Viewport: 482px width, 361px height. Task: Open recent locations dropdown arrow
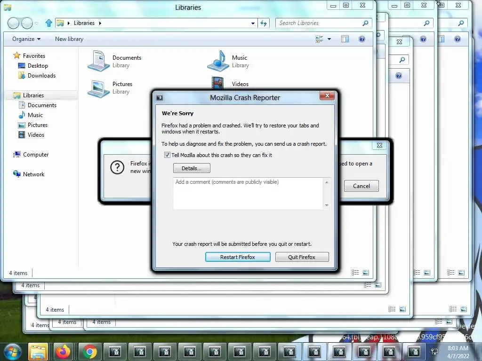[36, 24]
